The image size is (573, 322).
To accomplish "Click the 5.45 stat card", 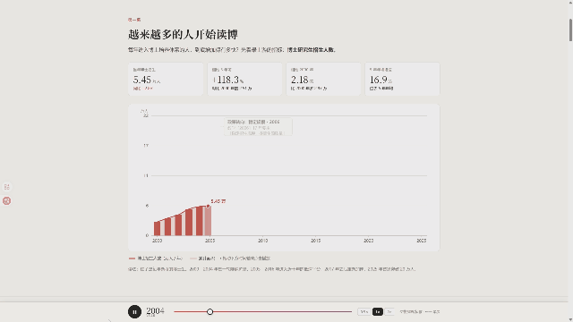I will pyautogui.click(x=166, y=79).
